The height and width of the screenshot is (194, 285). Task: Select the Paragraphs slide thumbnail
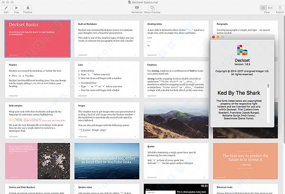246,27
